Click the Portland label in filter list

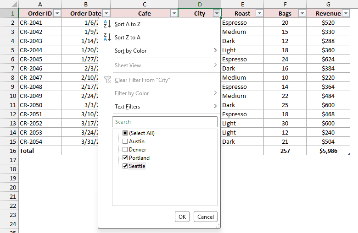pos(139,157)
